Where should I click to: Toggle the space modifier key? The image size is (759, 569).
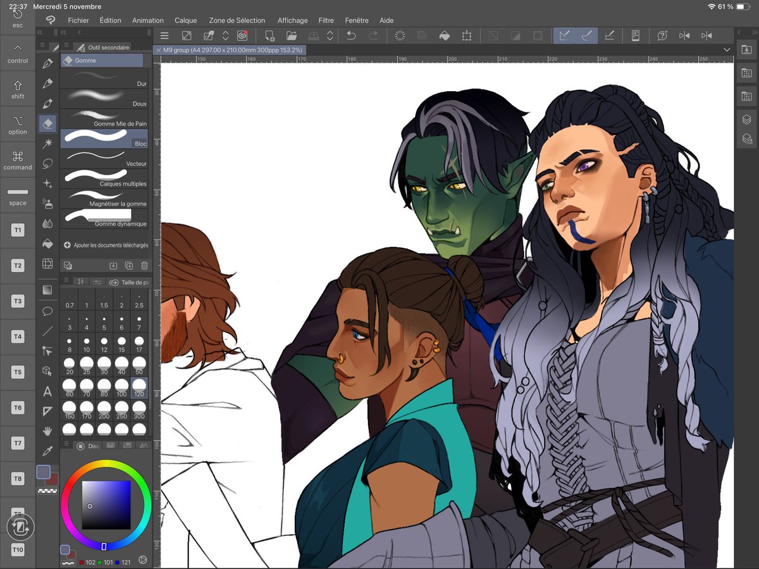click(x=18, y=195)
